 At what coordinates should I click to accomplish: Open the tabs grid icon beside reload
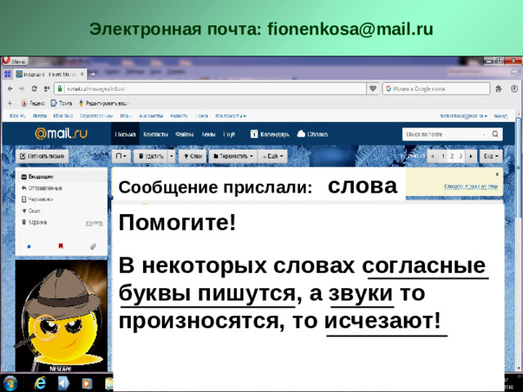(47, 89)
